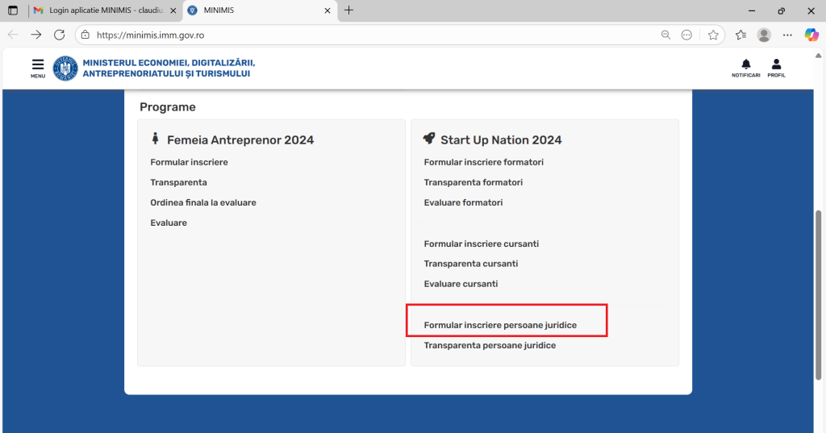Click Formular inscriere under Femeia Antreprenor
The image size is (826, 433).
click(x=189, y=162)
